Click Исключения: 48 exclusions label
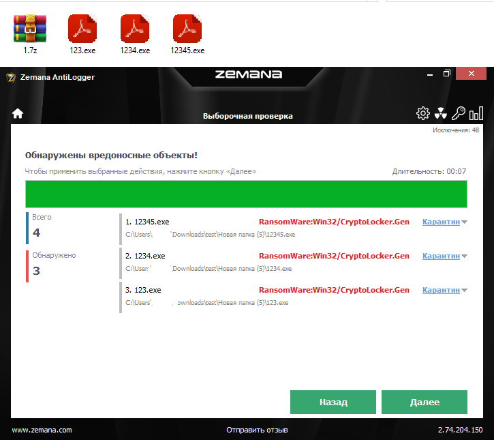Screen dimensions: 494x440 coord(456,130)
